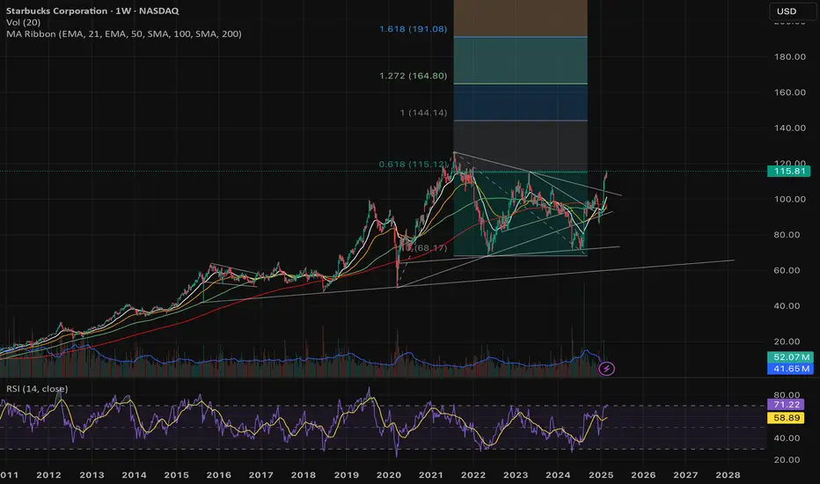Click the RSI value tag 71.22
820x484 pixels.
(786, 405)
